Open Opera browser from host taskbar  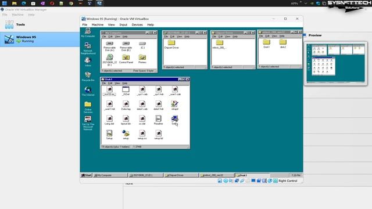pyautogui.click(x=52, y=3)
